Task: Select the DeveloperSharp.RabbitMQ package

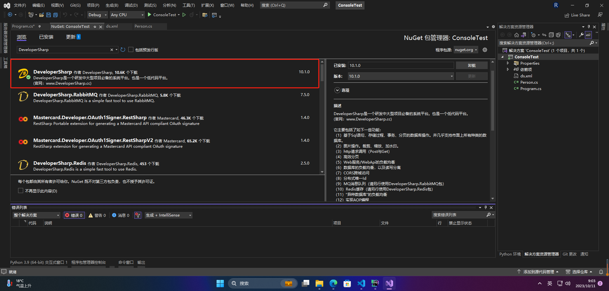Action: (164, 98)
